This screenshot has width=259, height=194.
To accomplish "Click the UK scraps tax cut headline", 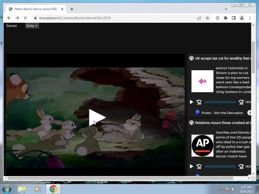I will pos(223,58).
